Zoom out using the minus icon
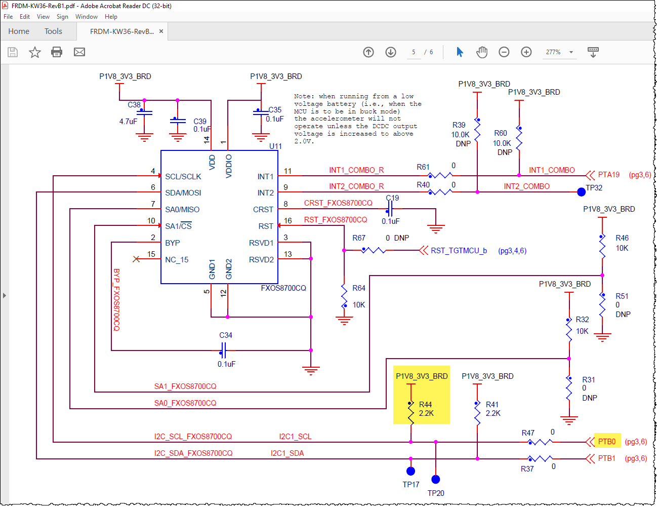Viewport: 657px width, 507px height. tap(504, 52)
